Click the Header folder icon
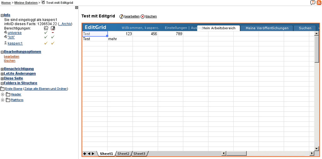This screenshot has height=159, width=322. [x=8, y=94]
